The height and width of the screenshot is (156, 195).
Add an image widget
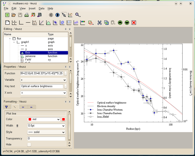click(55, 23)
